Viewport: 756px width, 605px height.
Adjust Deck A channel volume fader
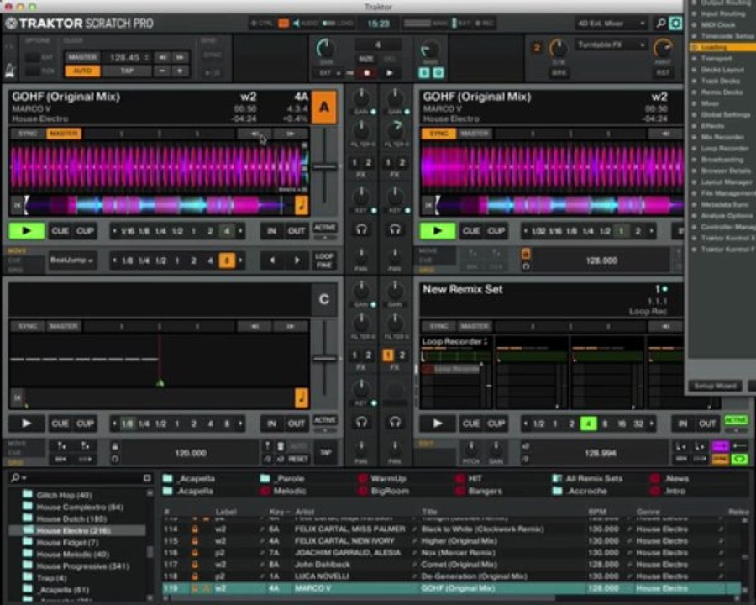[x=324, y=167]
